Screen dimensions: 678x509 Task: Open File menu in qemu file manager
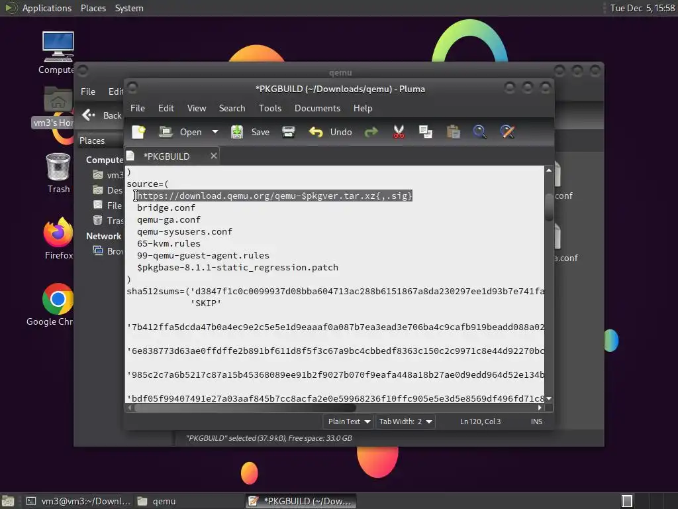[88, 91]
